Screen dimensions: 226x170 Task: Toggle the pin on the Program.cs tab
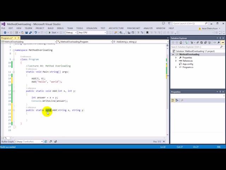15,38
